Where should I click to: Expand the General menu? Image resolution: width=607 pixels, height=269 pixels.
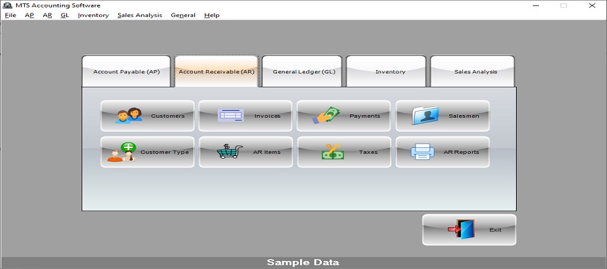click(x=183, y=15)
